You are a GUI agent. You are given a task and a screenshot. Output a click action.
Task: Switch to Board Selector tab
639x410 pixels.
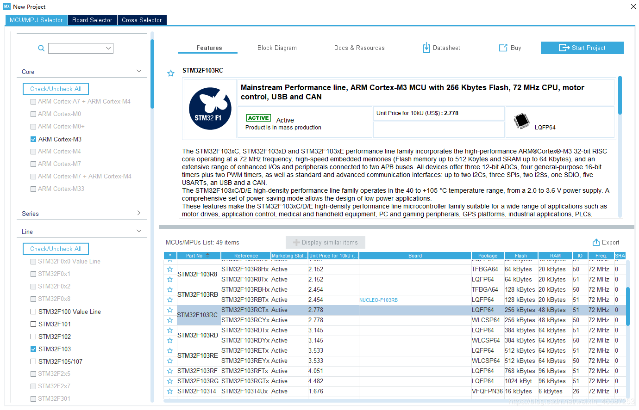92,20
